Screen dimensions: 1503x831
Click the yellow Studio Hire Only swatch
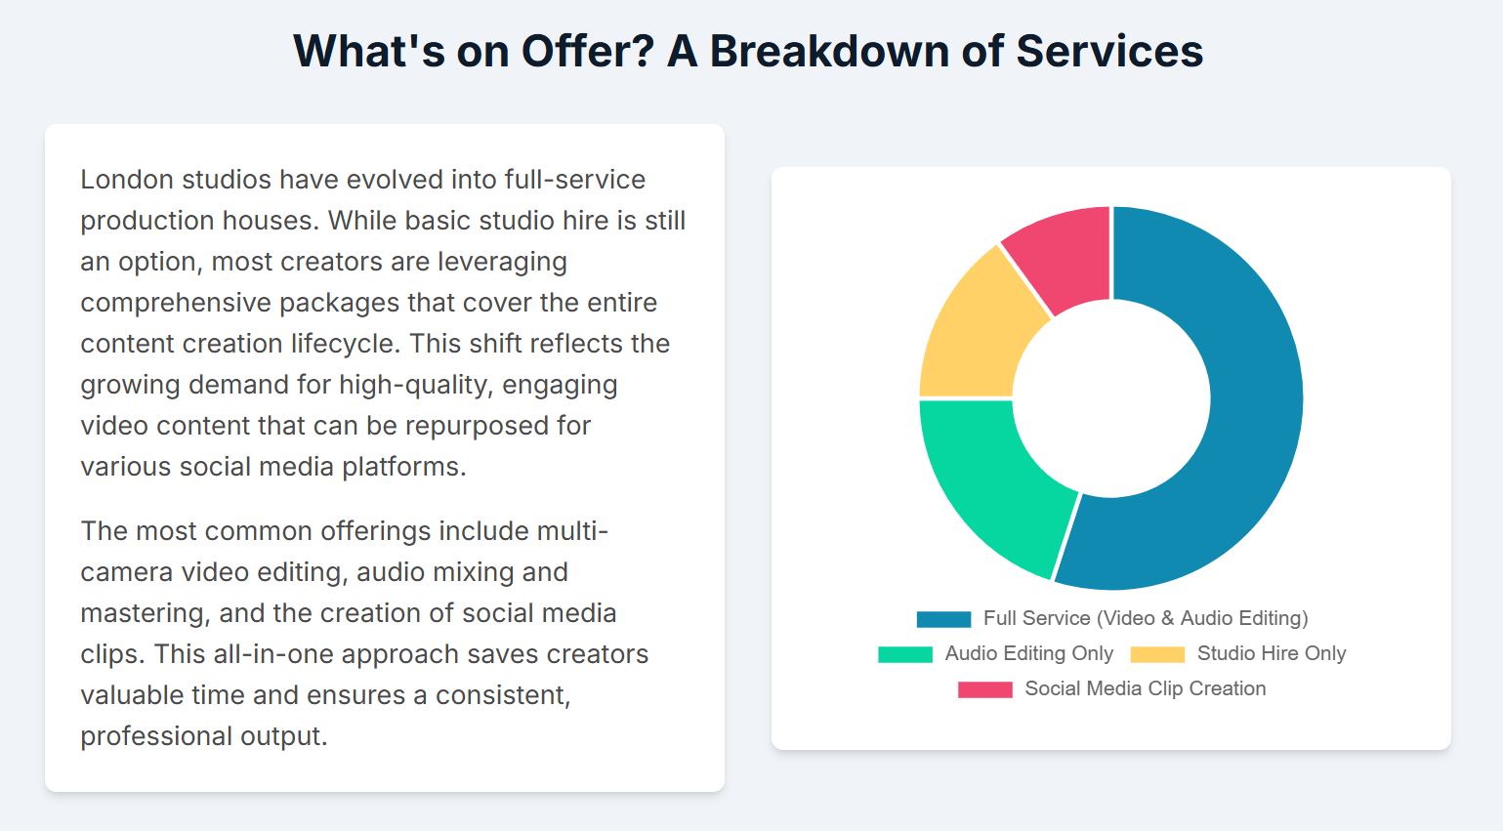tap(1157, 654)
